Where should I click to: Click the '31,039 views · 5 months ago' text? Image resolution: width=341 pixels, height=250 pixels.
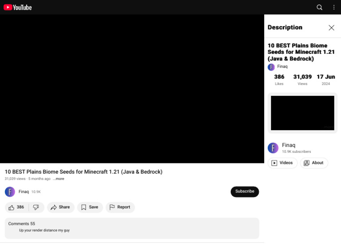[28, 179]
